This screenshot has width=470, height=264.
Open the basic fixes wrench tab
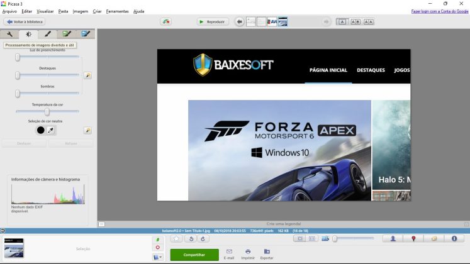[9, 34]
